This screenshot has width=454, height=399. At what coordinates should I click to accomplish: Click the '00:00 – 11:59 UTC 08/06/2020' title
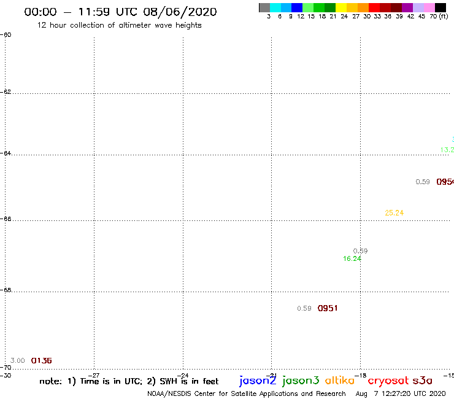click(120, 12)
